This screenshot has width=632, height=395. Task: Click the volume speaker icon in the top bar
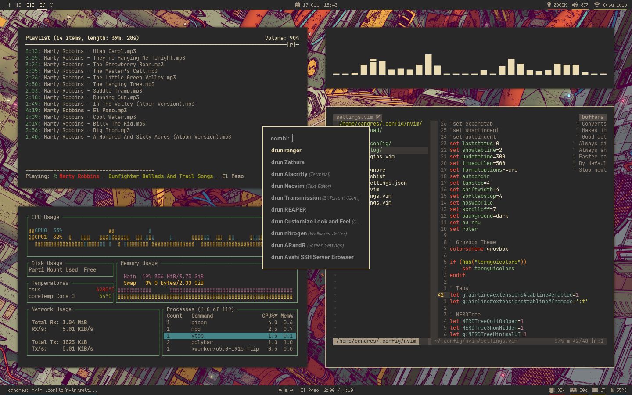[574, 4]
